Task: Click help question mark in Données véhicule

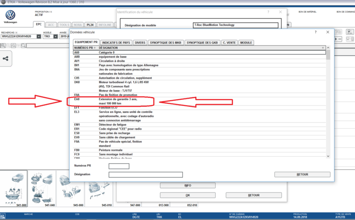Action: coord(316,32)
